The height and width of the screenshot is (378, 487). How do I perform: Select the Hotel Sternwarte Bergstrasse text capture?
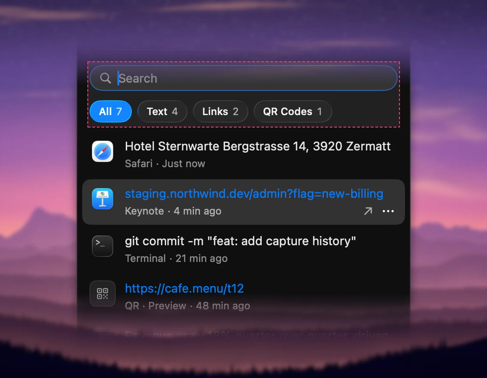(x=258, y=146)
